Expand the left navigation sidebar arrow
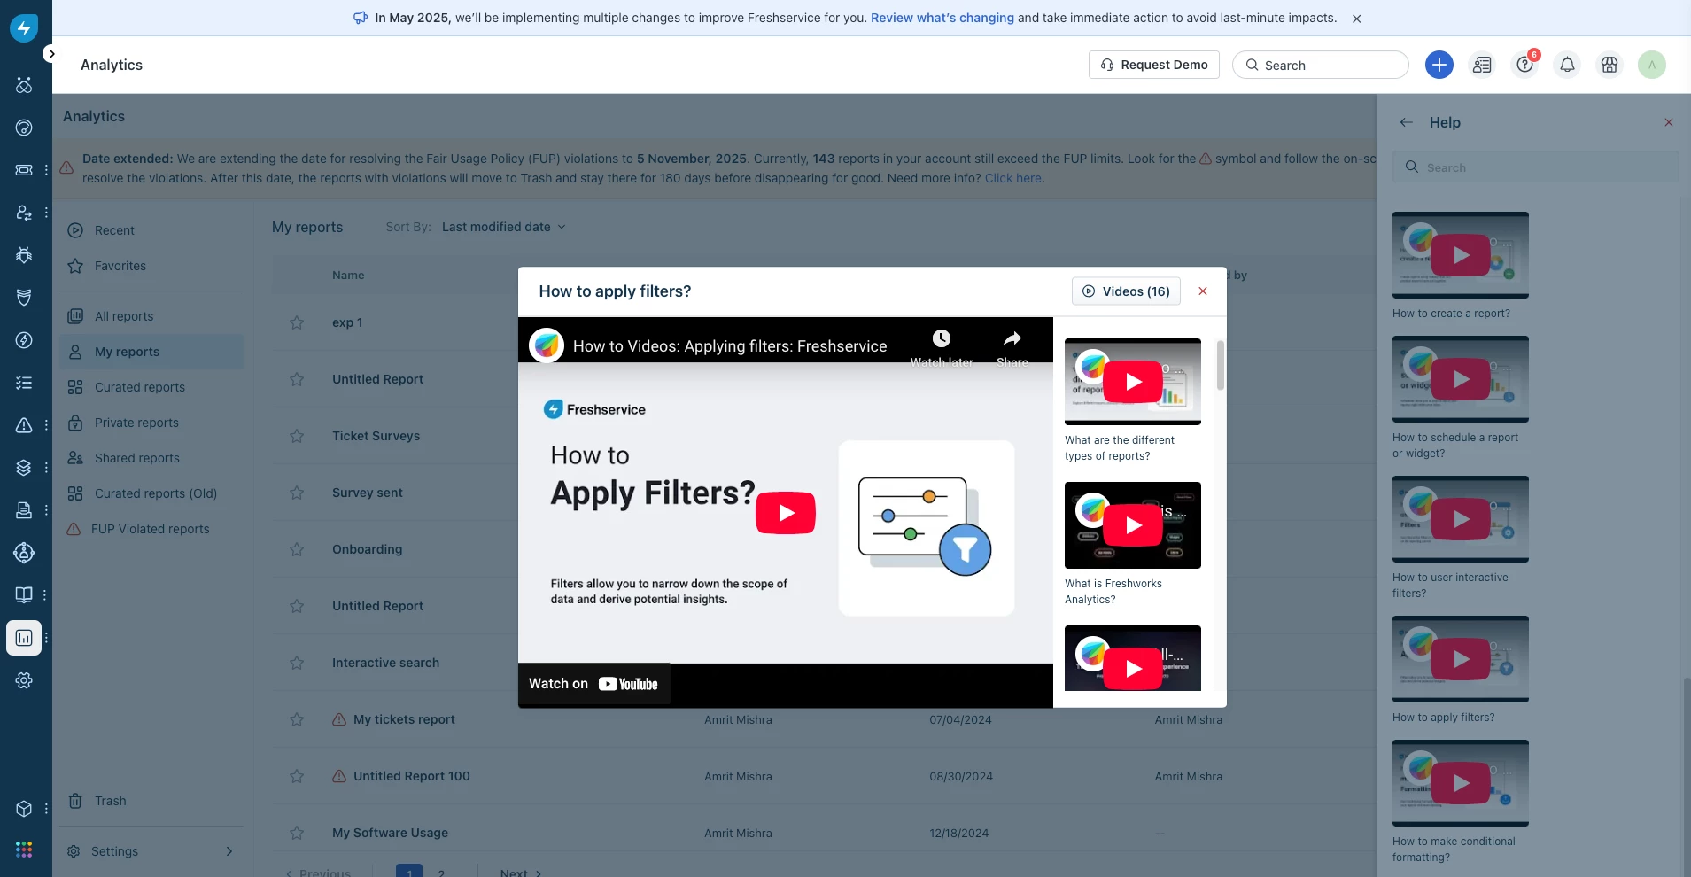Screen dimensions: 1691x877 point(51,54)
